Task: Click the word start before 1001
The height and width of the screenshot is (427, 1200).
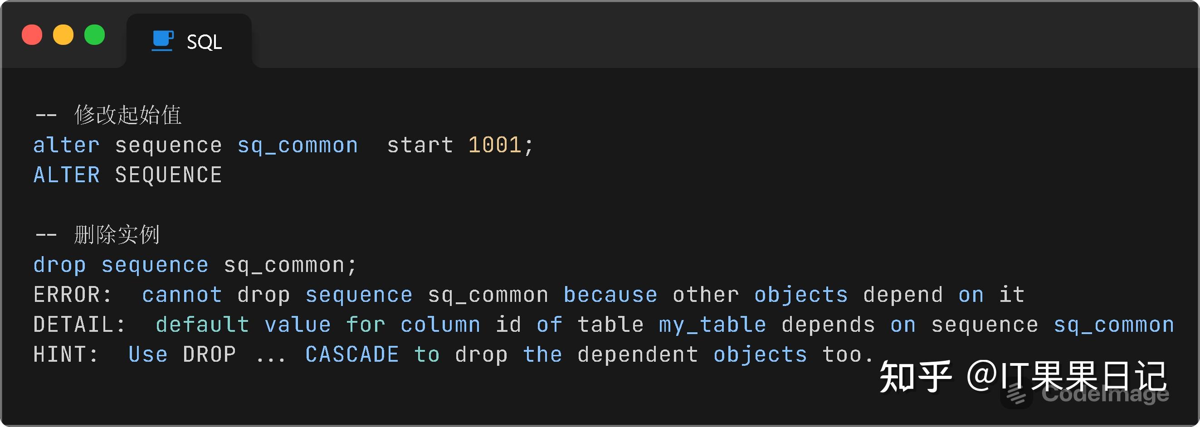Action: [x=420, y=146]
